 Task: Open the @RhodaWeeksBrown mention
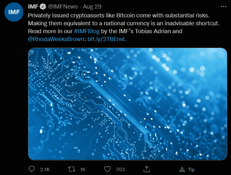(x=56, y=39)
